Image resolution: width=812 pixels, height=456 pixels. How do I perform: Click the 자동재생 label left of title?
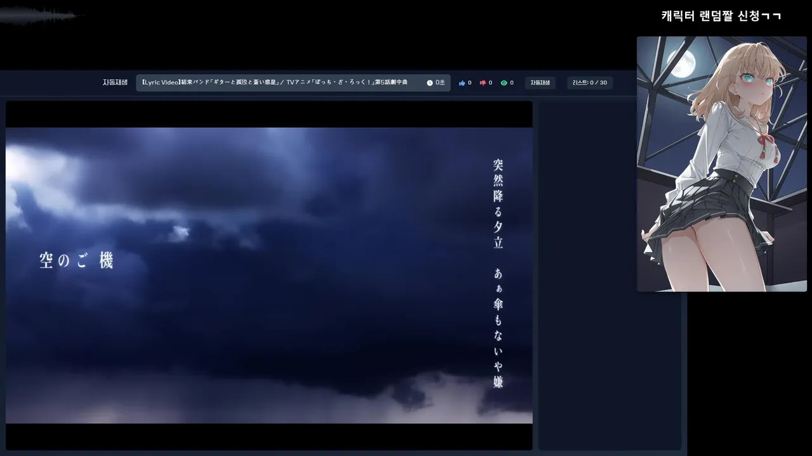point(115,82)
